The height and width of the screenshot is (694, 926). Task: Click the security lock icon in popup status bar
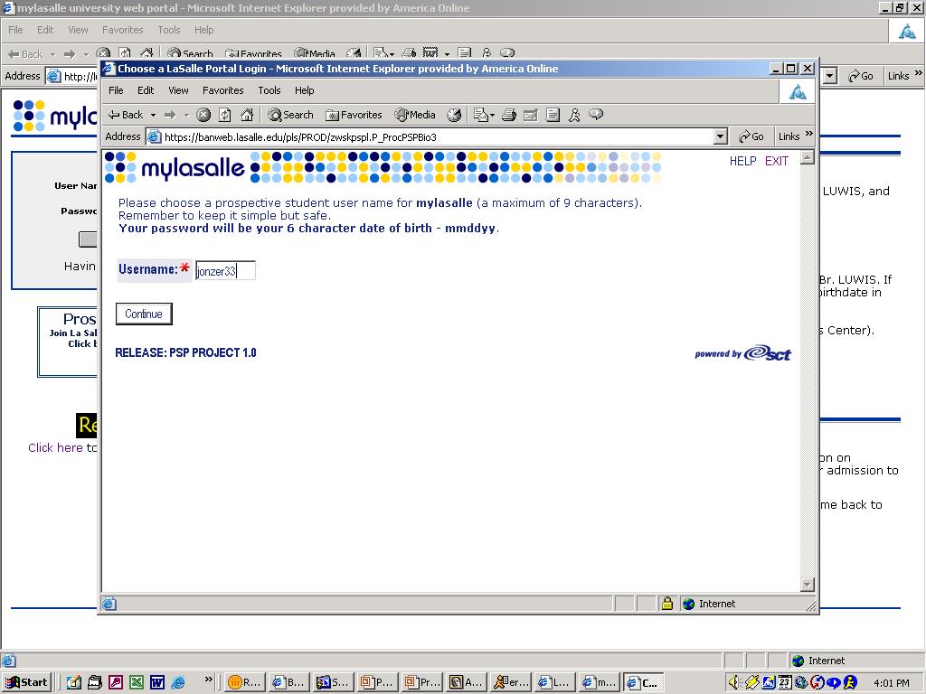click(x=667, y=603)
